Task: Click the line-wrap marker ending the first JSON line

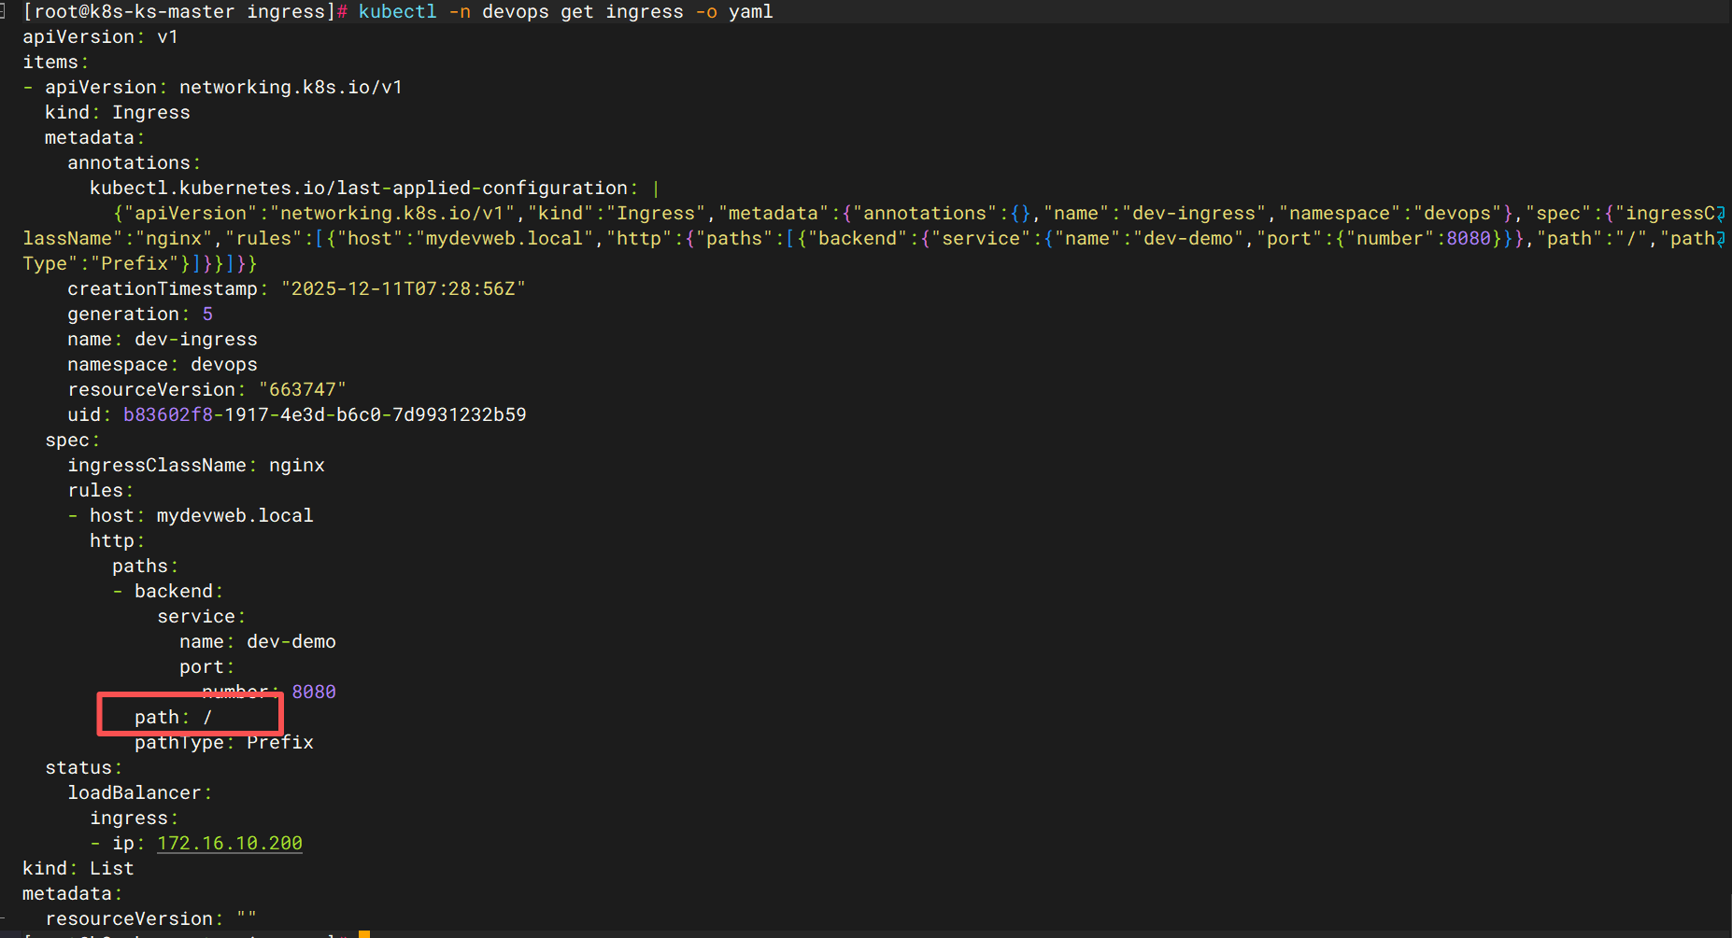Action: click(x=1721, y=214)
